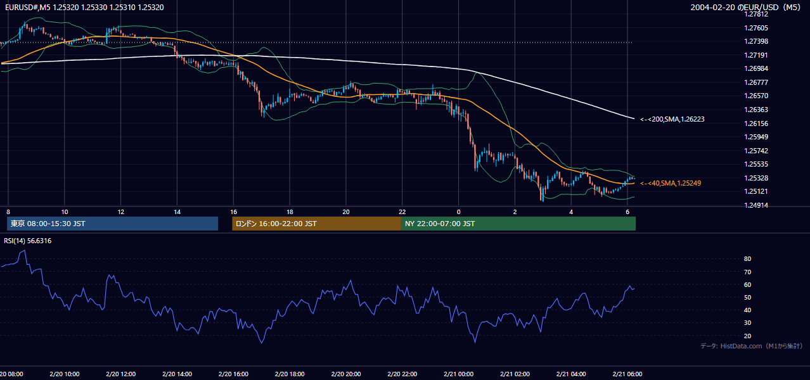
Task: Click RSI scale value 60
Action: (747, 284)
